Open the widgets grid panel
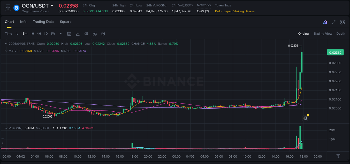Screen dimensions: 350x164 click(342, 22)
